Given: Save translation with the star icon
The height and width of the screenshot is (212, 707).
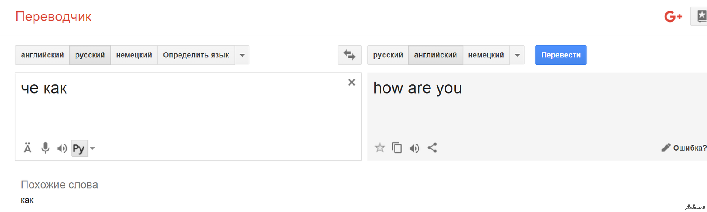Looking at the screenshot, I should (x=380, y=148).
